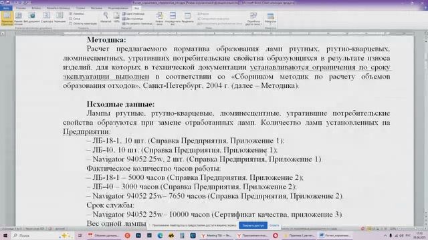The width and height of the screenshot is (428, 240).
Task: Open the Insert (Вставка) ribbon tab
Action: coord(36,8)
